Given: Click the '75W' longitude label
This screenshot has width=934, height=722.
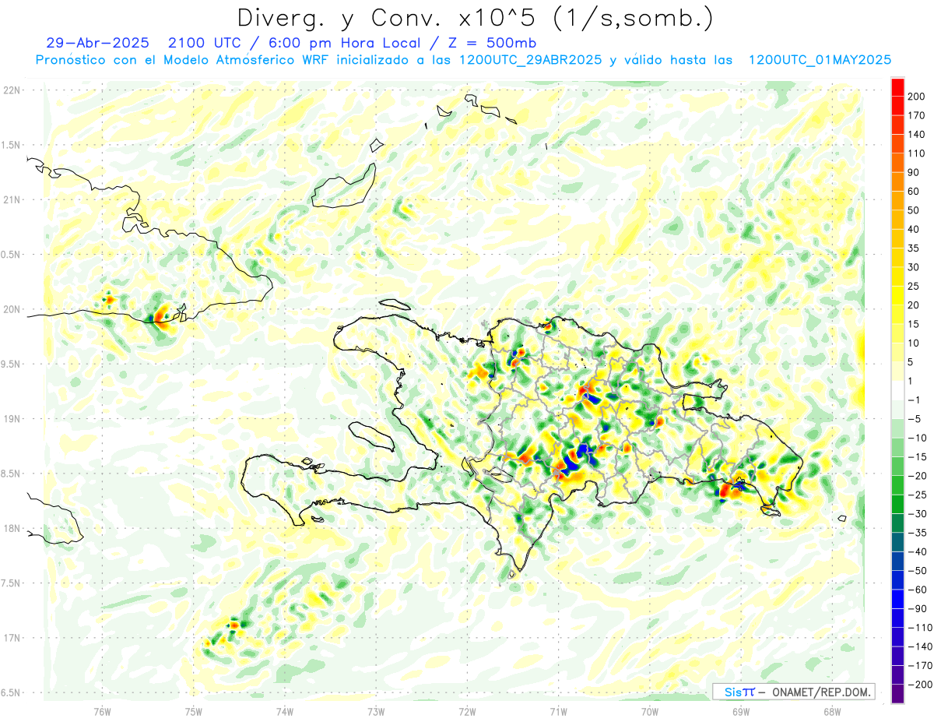Looking at the screenshot, I should tap(193, 711).
